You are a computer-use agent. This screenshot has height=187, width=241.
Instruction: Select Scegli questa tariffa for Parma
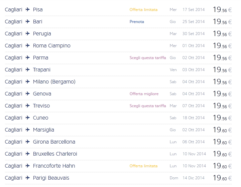pyautogui.click(x=148, y=58)
